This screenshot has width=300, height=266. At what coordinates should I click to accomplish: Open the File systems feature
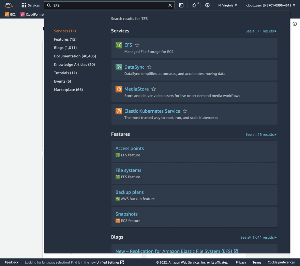point(129,170)
